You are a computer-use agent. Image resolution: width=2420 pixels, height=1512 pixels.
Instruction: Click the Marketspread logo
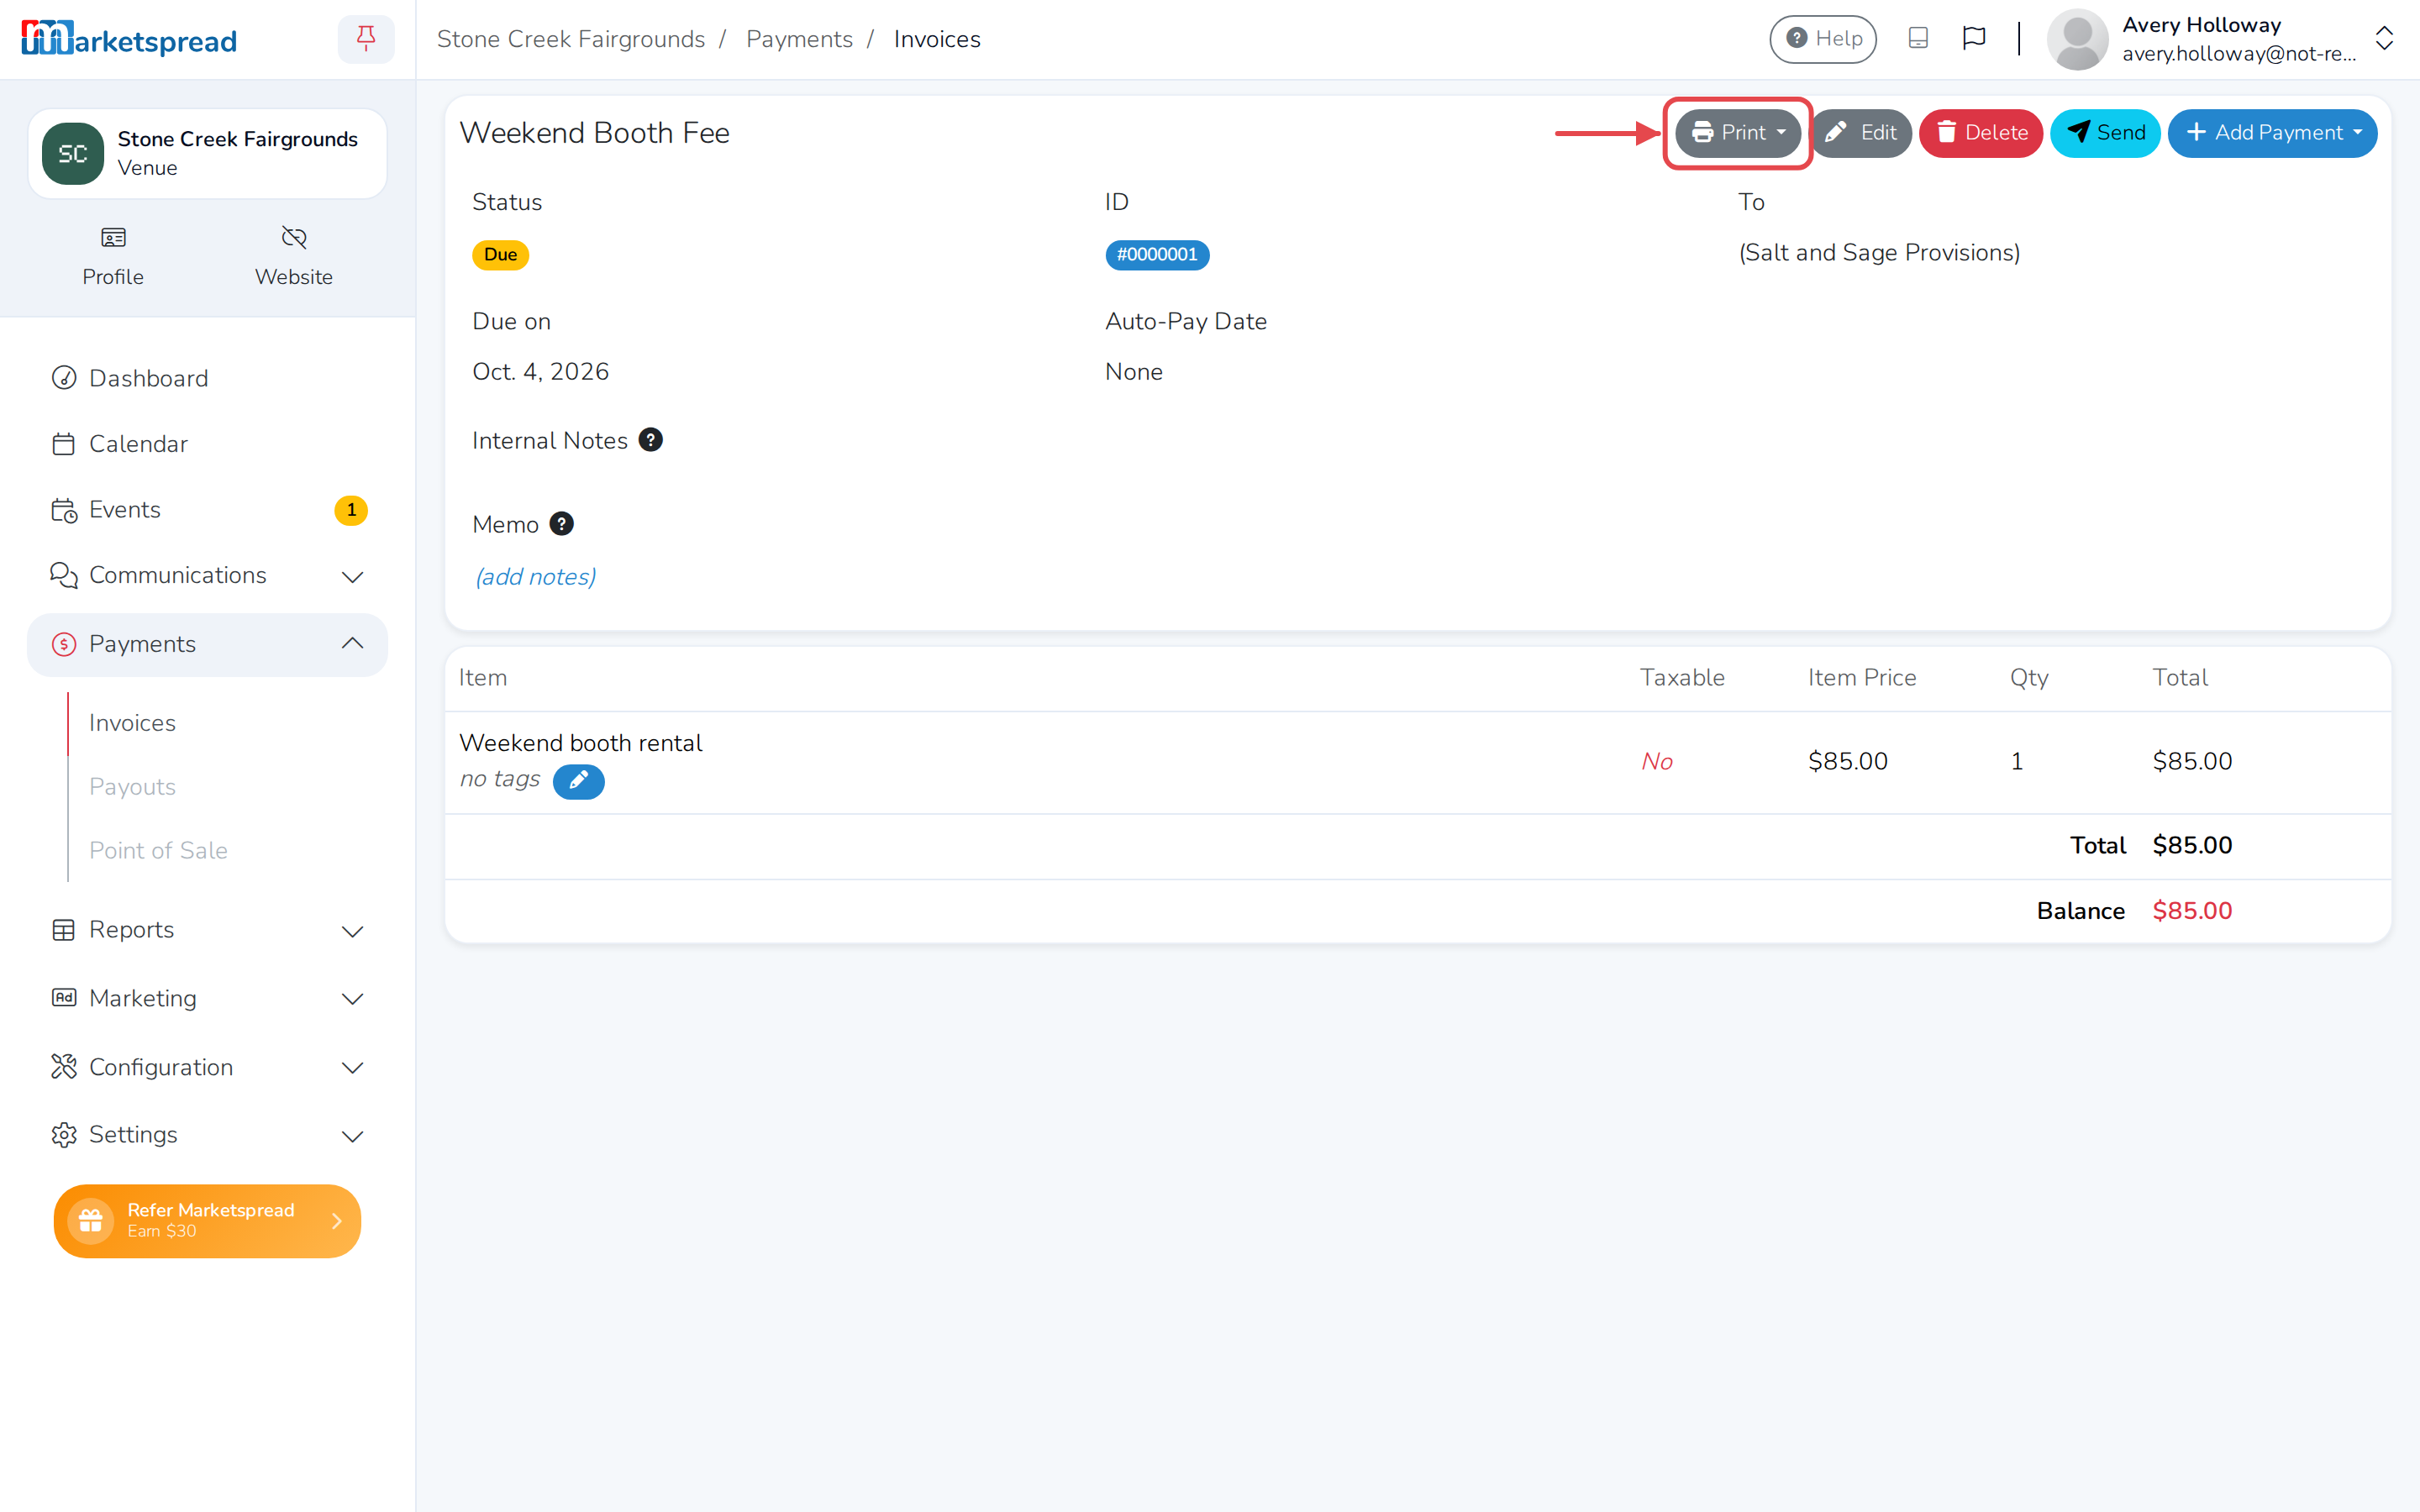(x=129, y=39)
